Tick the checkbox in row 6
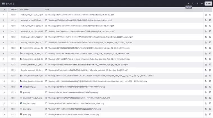Screen dimensions: 213x118 pos(210,42)
